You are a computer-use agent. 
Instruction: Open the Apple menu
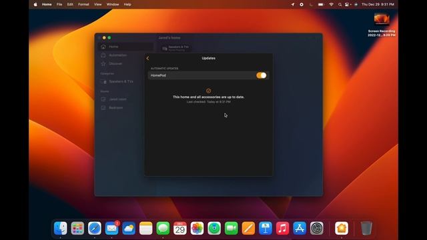35,5
